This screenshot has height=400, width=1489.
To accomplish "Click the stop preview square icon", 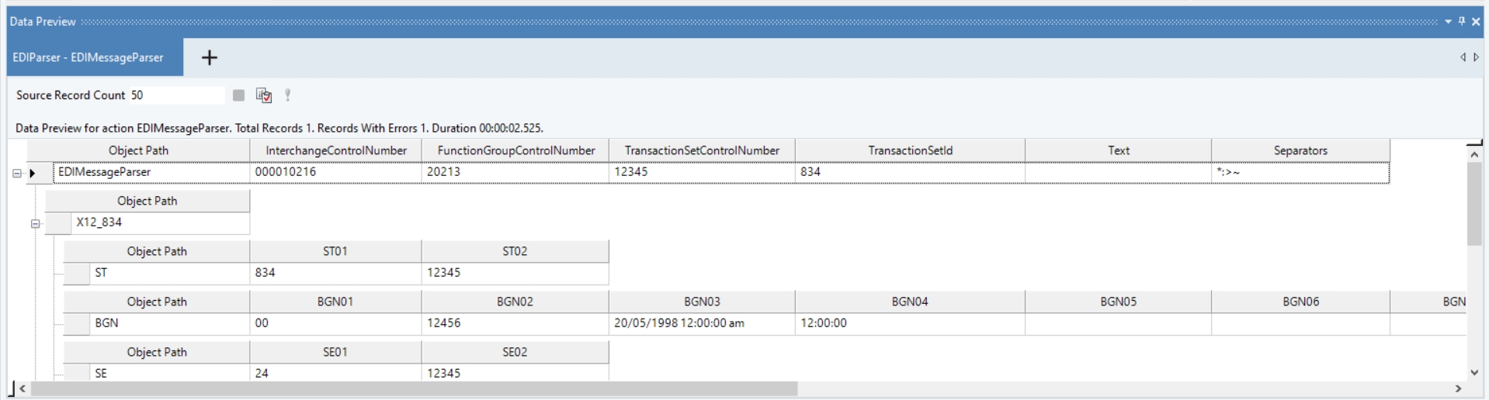I will 238,95.
